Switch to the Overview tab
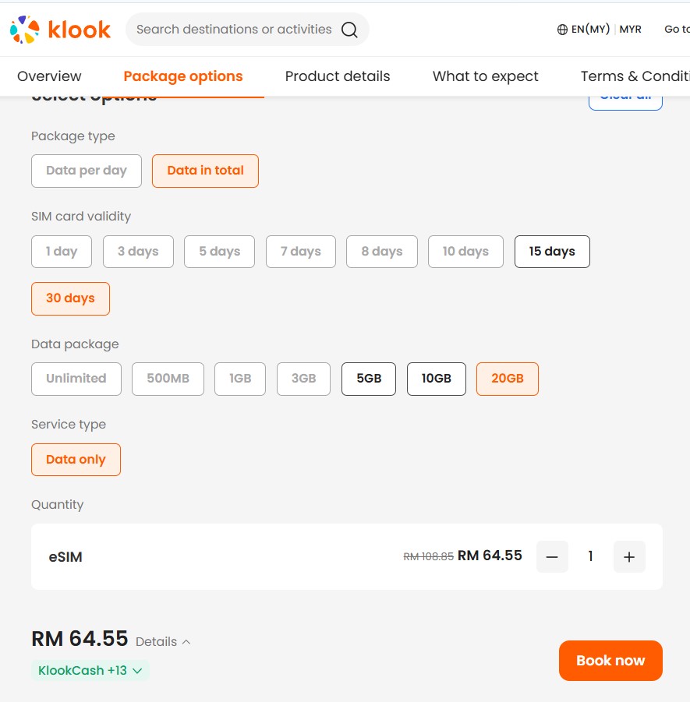 coord(49,76)
